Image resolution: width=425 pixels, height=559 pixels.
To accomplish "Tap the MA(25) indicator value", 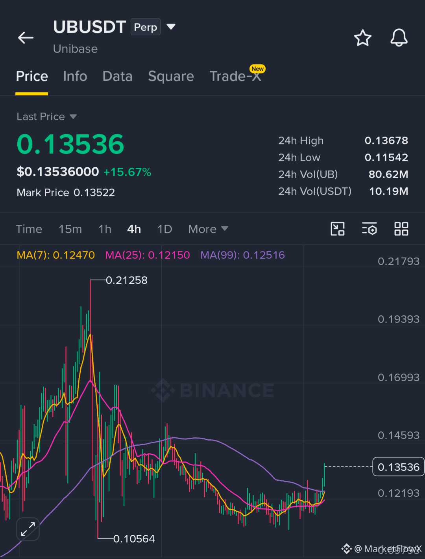I will [148, 255].
